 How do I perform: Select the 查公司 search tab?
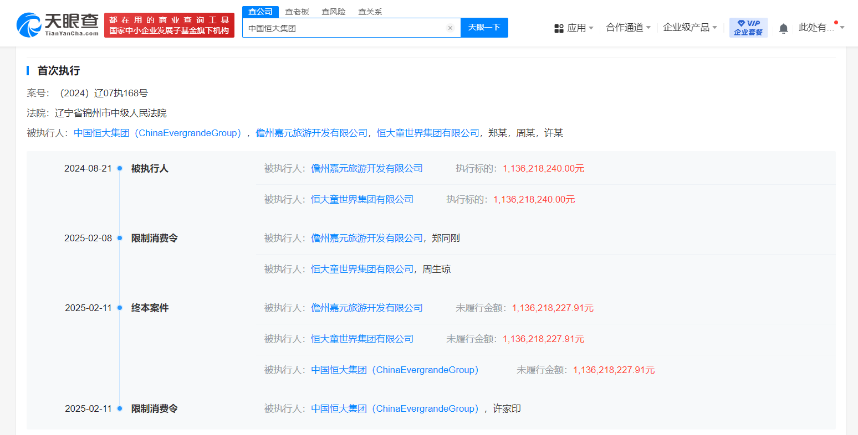[x=261, y=12]
